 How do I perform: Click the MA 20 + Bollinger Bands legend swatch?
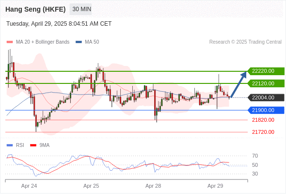(x=10, y=42)
